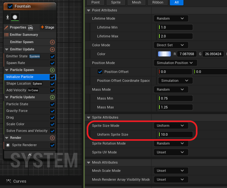The width and height of the screenshot is (227, 188).
Task: Click the Color R value field
Action: point(187,54)
